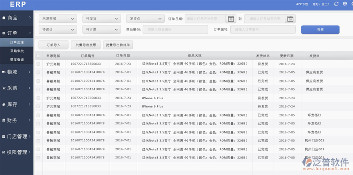The image size is (353, 175).
Task: Click the APP下载 link in header
Action: (x=302, y=4)
